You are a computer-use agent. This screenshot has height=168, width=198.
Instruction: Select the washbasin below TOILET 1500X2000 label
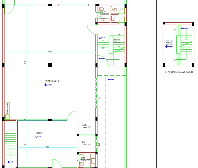pyautogui.click(x=104, y=20)
